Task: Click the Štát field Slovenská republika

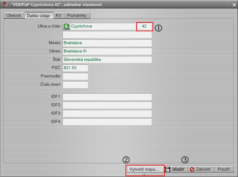Action: click(x=107, y=60)
